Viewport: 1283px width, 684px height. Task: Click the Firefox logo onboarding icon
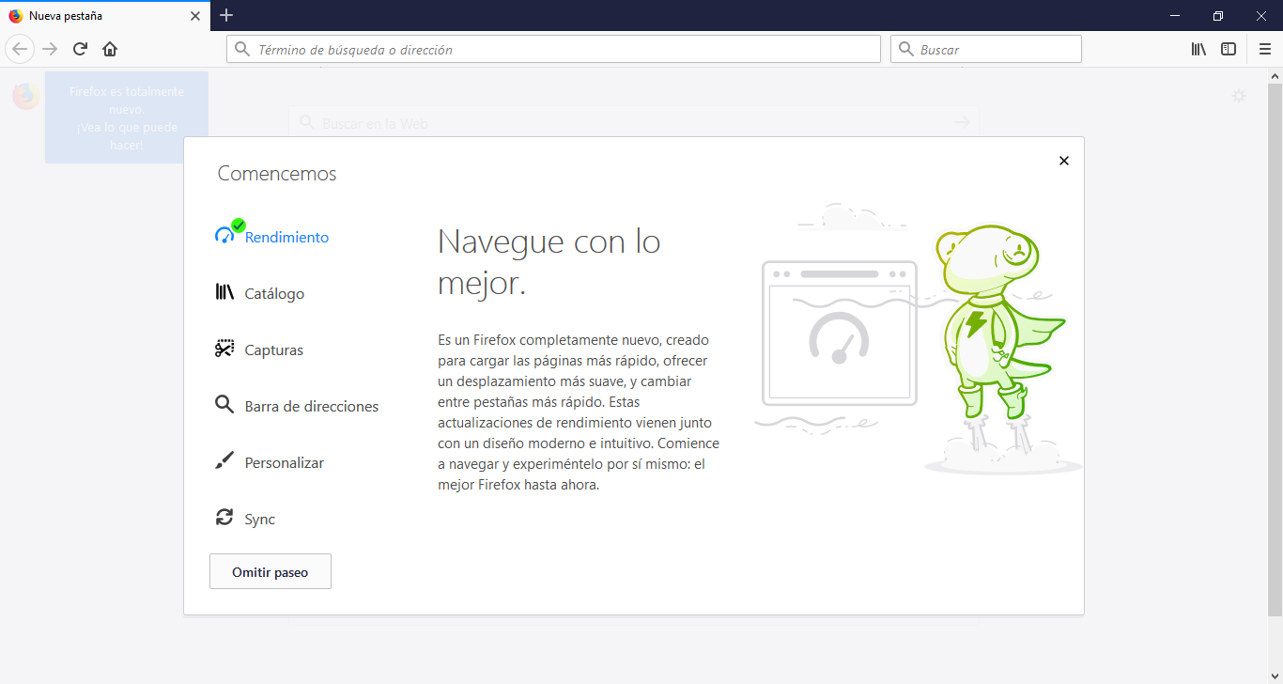coord(25,95)
